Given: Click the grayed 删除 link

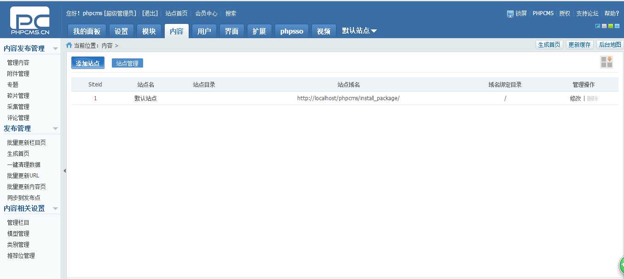Looking at the screenshot, I should [x=592, y=98].
